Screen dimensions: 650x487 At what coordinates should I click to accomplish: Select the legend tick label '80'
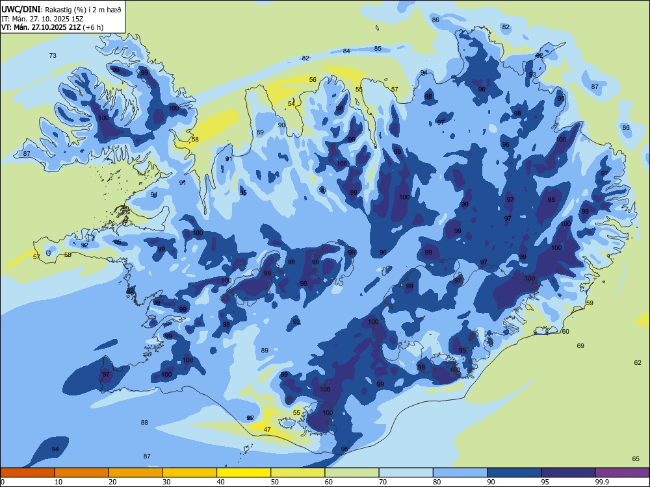[437, 482]
